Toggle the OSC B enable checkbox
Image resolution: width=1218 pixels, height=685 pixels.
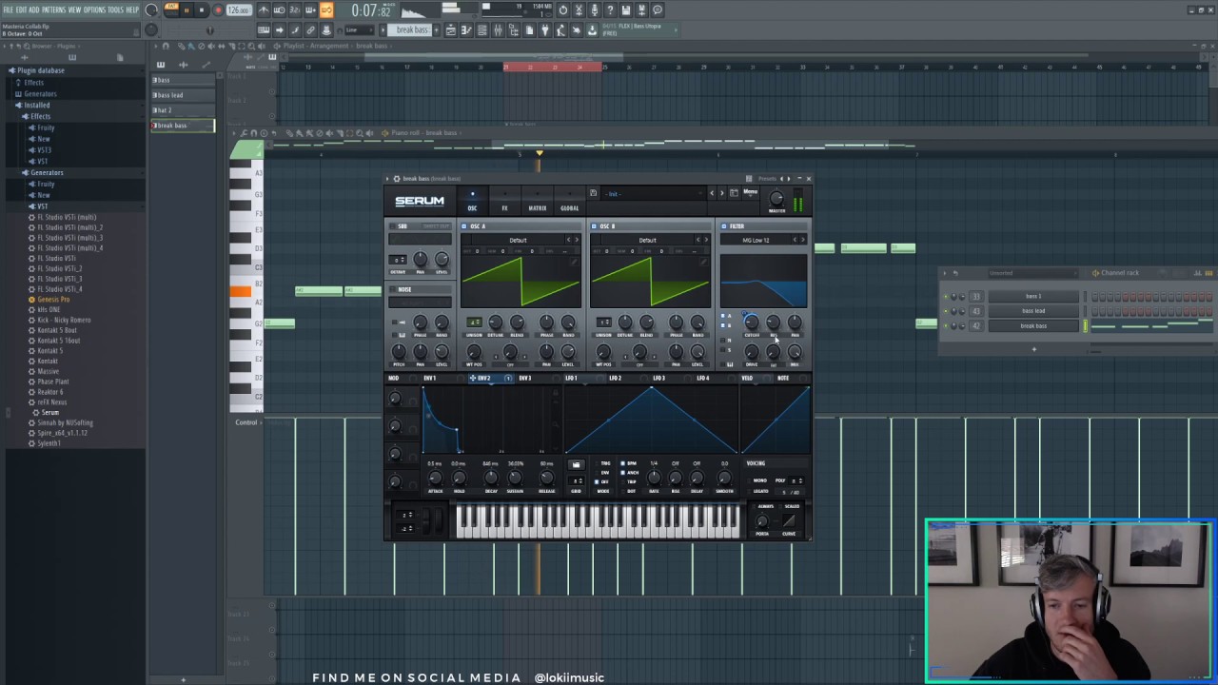click(594, 225)
